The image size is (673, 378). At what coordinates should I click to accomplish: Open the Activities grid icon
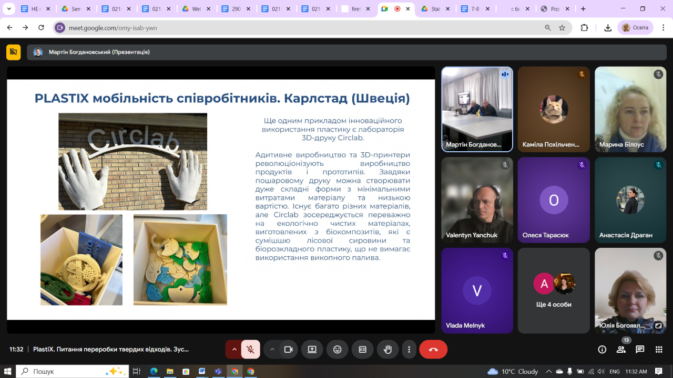tap(659, 350)
